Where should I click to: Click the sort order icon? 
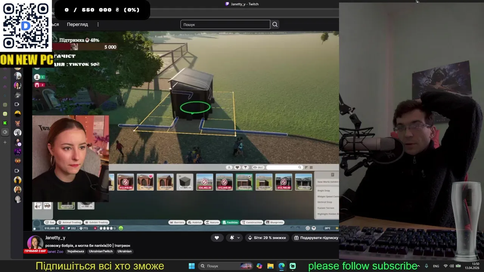307,167
